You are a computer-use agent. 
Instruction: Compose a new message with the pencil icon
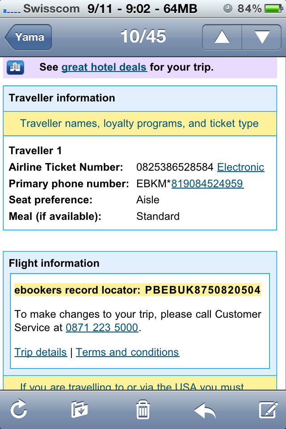(268, 410)
